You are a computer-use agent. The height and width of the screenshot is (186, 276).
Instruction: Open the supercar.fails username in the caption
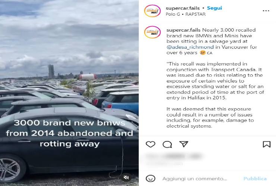184,30
